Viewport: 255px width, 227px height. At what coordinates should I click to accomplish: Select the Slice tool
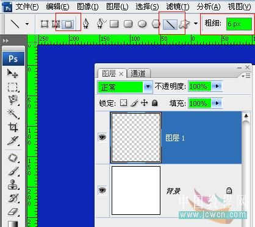point(13,141)
